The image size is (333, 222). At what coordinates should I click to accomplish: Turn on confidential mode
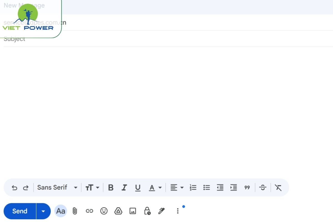pyautogui.click(x=147, y=211)
